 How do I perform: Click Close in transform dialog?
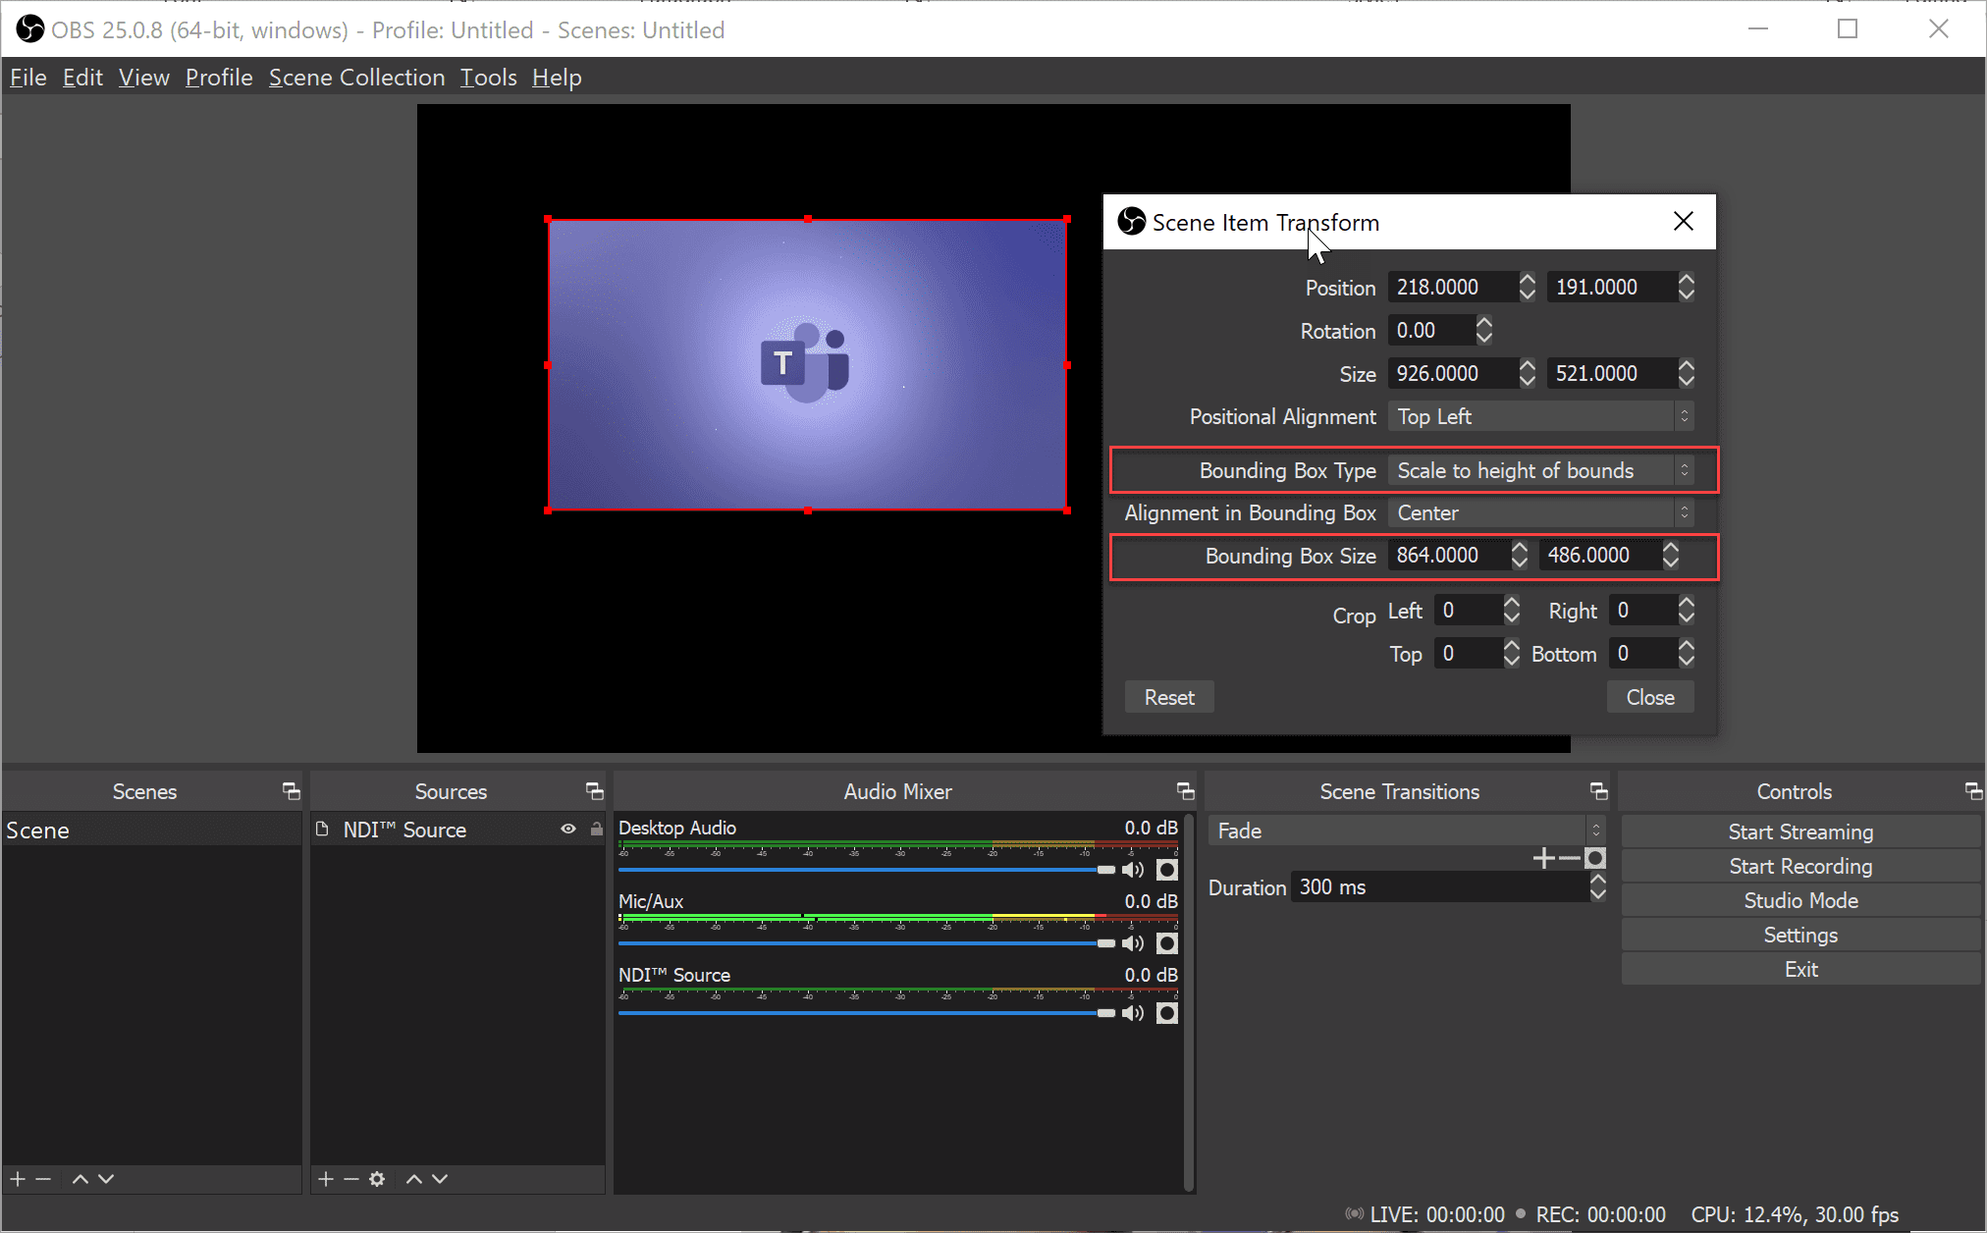1650,697
